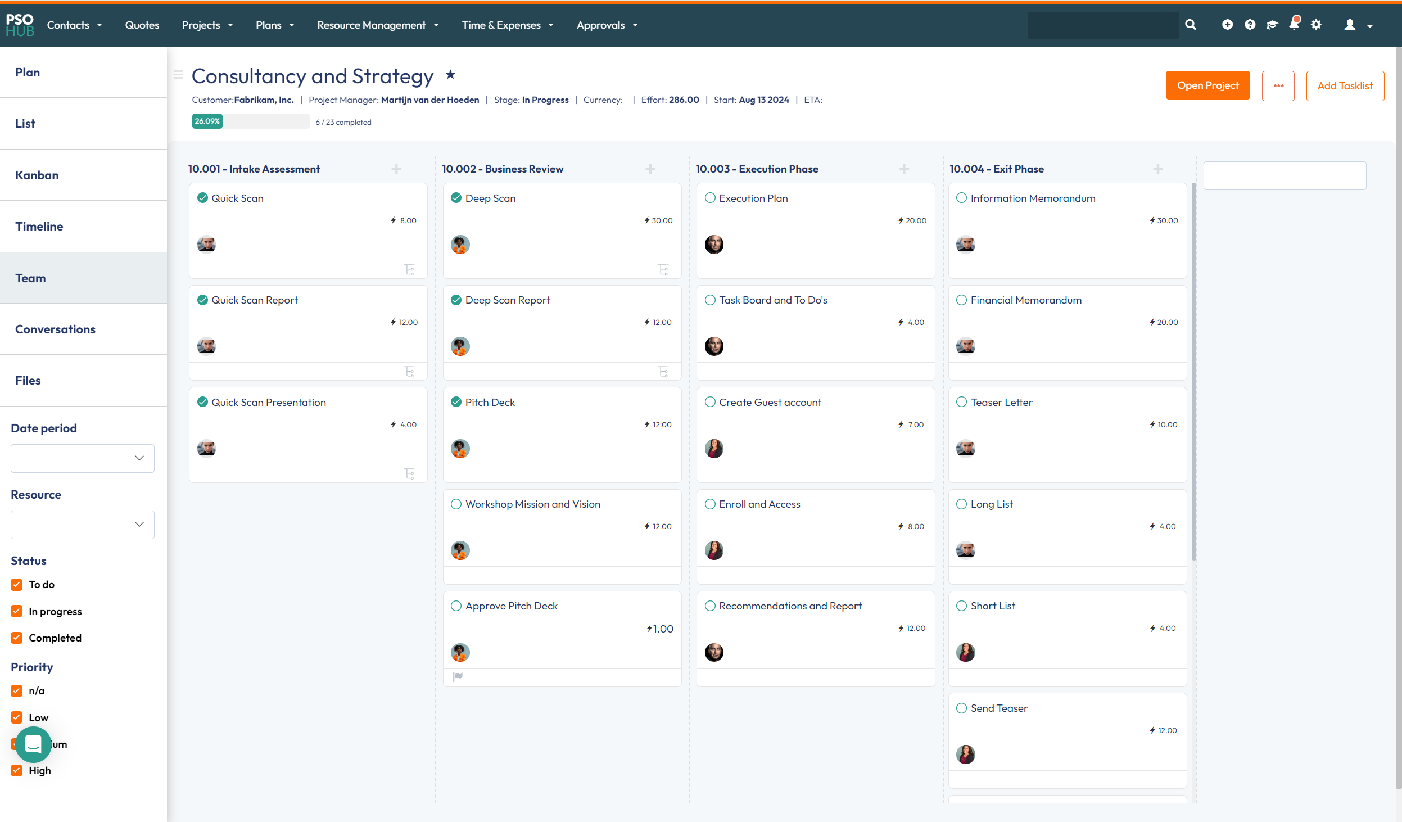Click the graduation cap academy icon
Screen dimensions: 1402x822
click(x=1272, y=25)
